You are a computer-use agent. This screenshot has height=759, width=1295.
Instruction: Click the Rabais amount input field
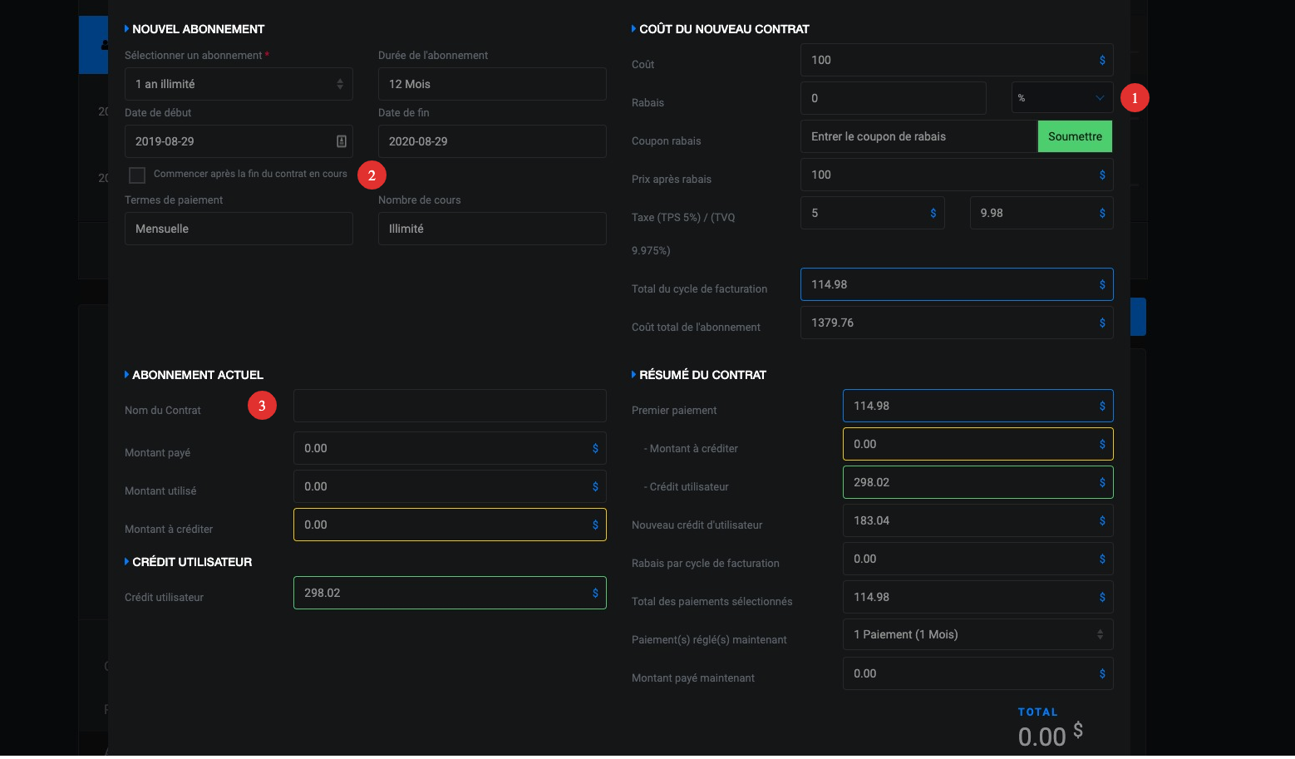tap(893, 98)
